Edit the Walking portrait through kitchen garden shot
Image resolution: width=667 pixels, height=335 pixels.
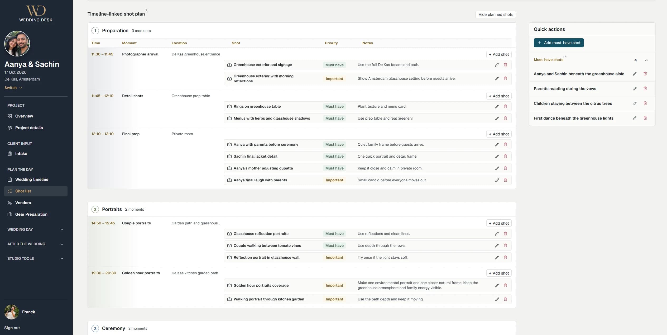click(497, 299)
